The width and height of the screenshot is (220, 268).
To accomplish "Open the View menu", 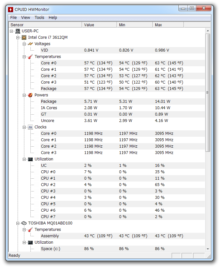I will (26, 18).
